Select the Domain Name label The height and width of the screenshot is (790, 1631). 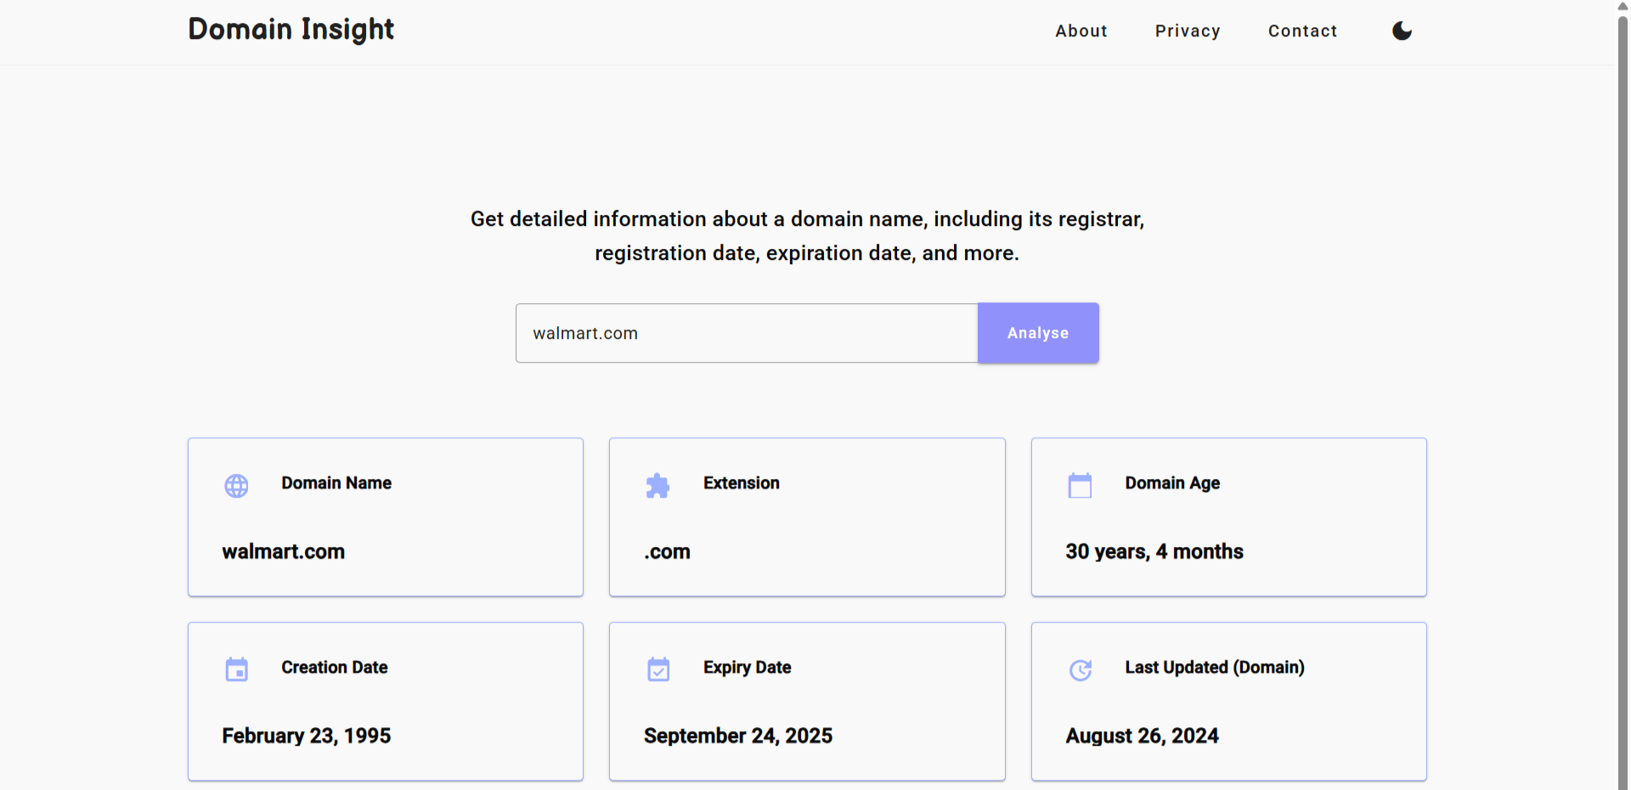[x=336, y=483]
